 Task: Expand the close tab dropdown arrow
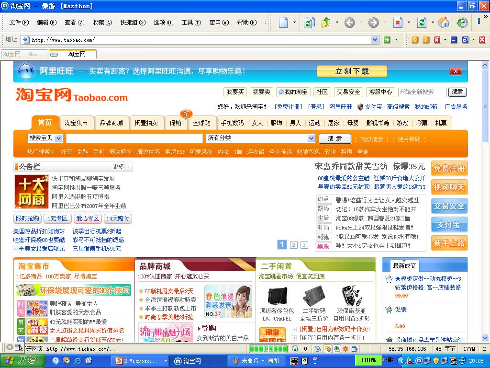tap(445, 40)
